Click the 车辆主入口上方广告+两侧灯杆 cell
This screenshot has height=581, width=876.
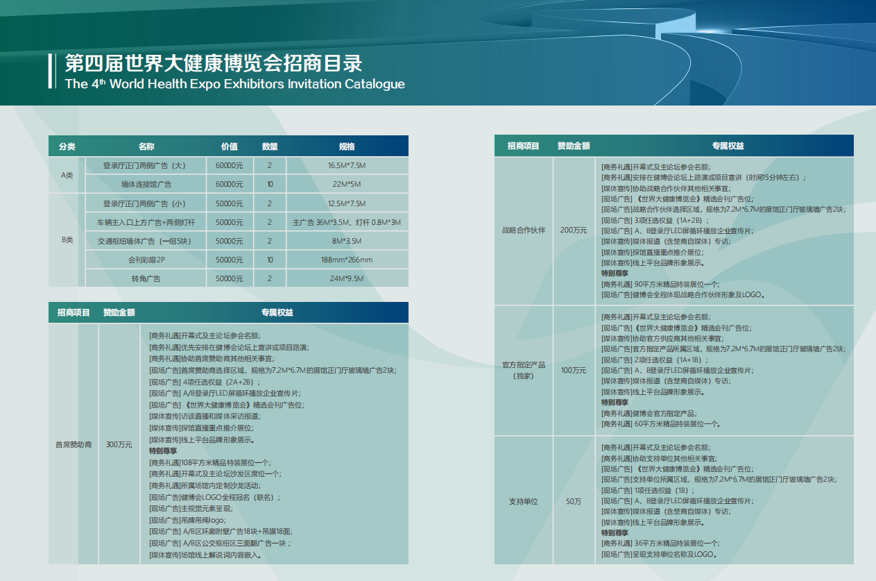pos(145,223)
